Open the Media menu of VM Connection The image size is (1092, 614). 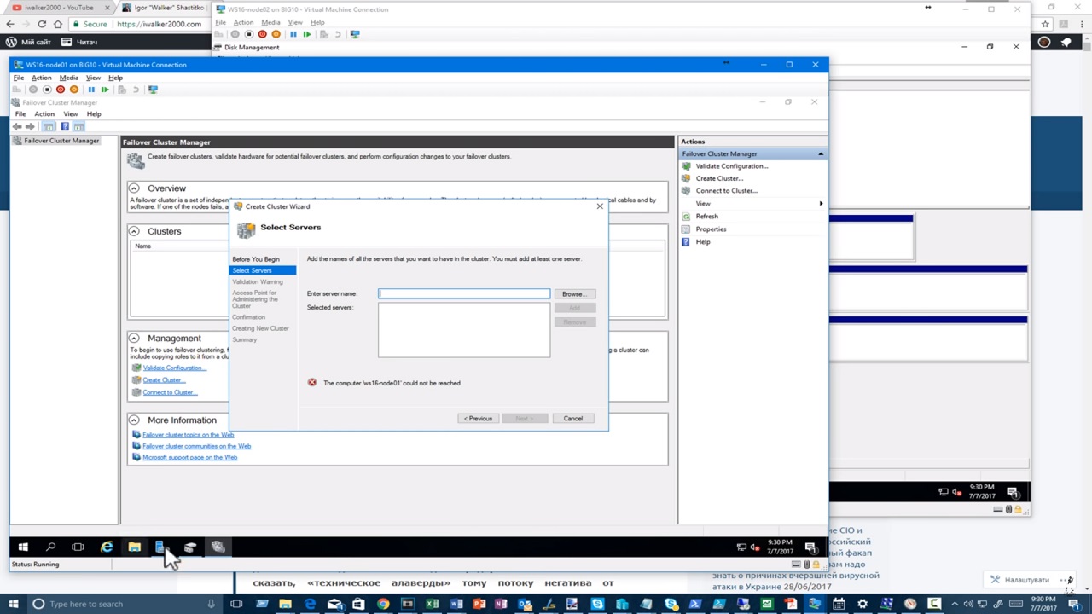(68, 78)
